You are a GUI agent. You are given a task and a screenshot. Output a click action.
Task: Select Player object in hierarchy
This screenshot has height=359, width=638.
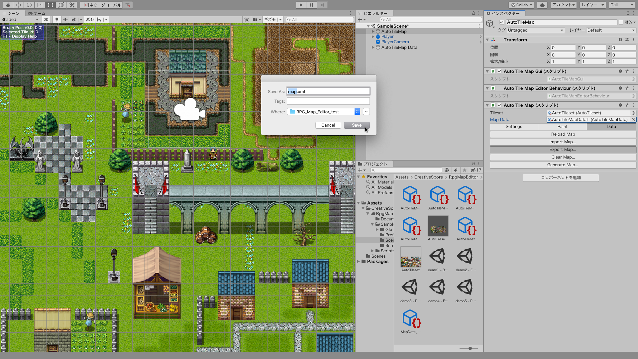pos(387,37)
